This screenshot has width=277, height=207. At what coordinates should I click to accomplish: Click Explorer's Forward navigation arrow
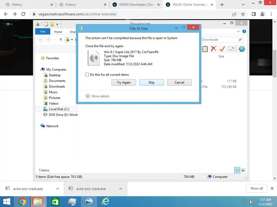tap(48, 40)
